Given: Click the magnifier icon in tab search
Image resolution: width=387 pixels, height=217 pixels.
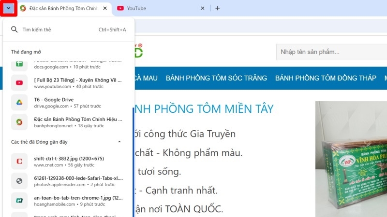Looking at the screenshot, I should click(15, 29).
